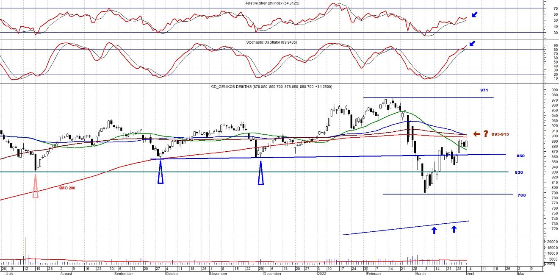The height and width of the screenshot is (275, 559).
Task: Click the February label on the time axis
Action: (x=373, y=273)
